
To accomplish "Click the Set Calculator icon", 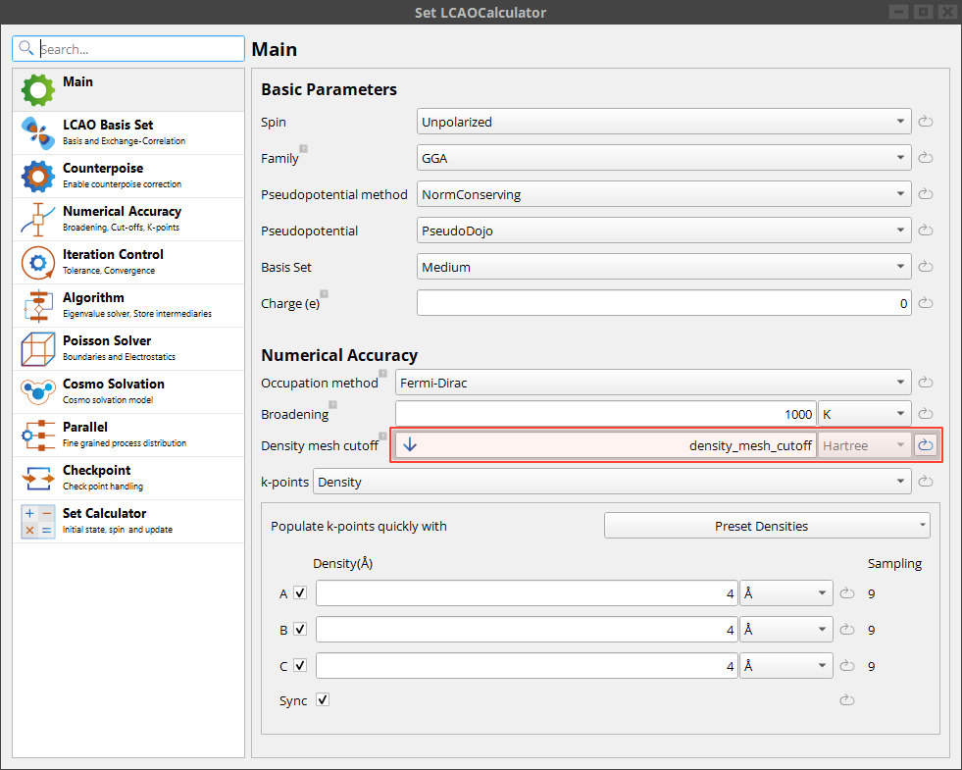I will 38,522.
